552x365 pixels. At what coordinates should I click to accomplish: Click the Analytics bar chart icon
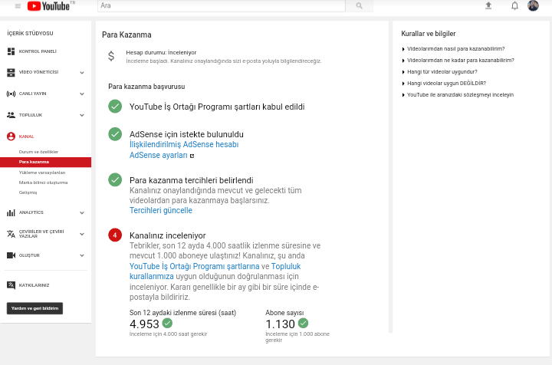click(11, 212)
